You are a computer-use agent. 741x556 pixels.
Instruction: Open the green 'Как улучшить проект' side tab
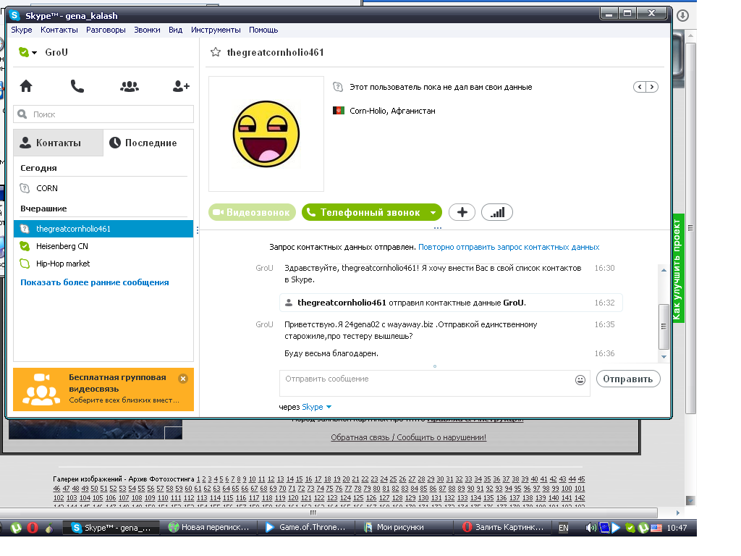[677, 269]
